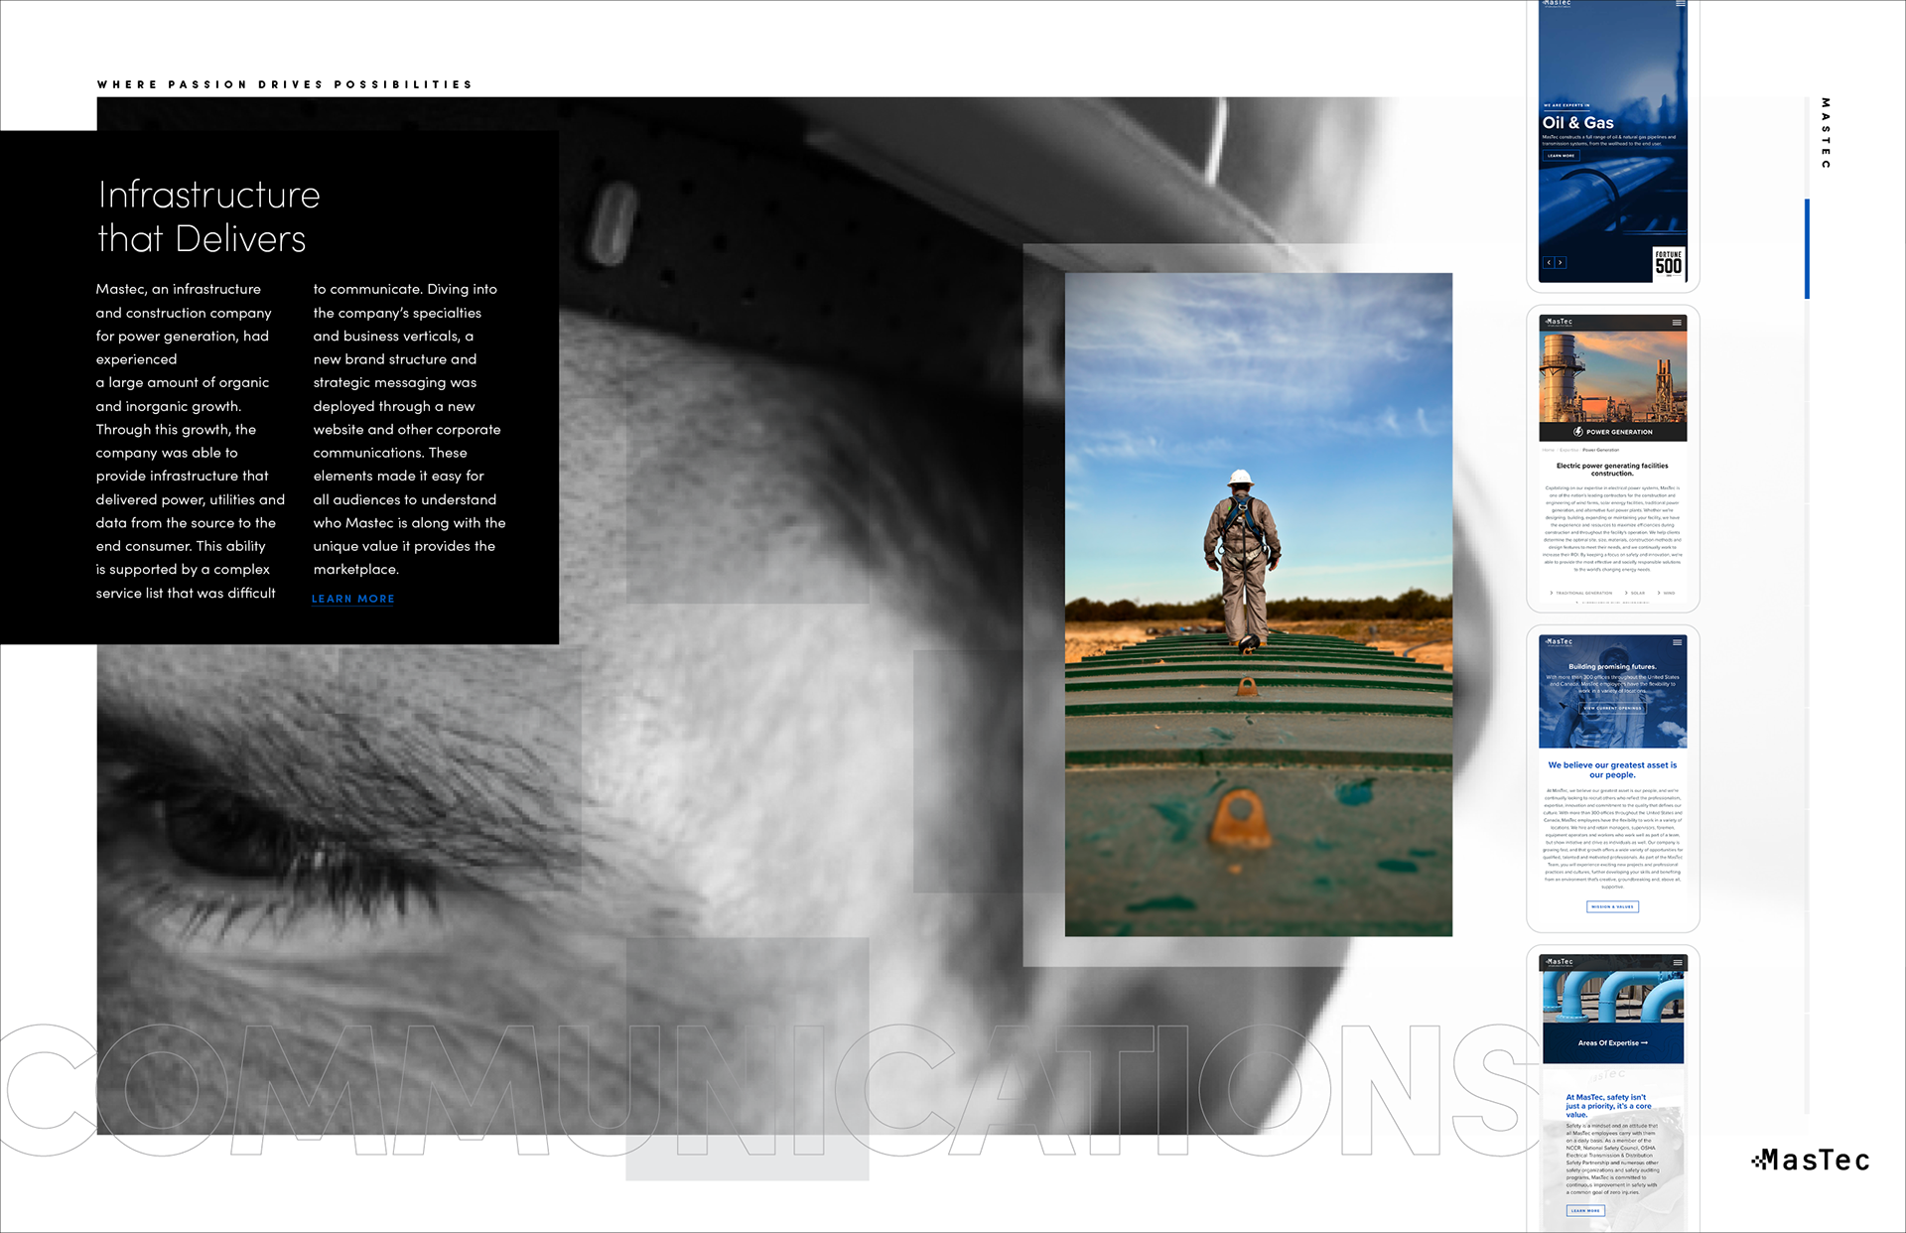
Task: Open hamburger menu on Building promising futures screen
Action: click(x=1677, y=642)
